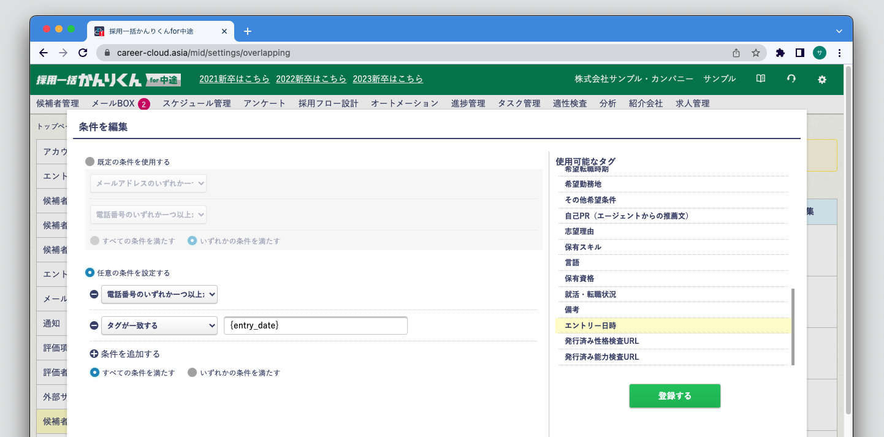This screenshot has width=884, height=437.
Task: Open 進捗管理 menu
Action: coord(468,104)
